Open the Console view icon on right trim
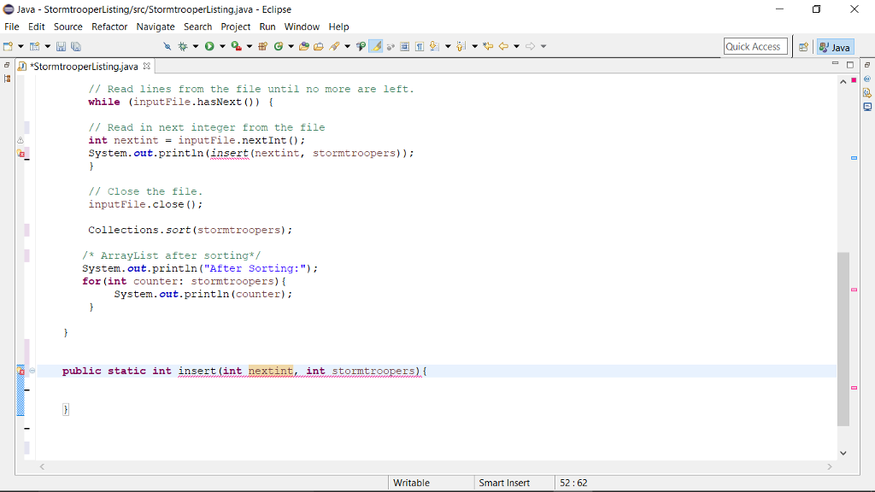 click(x=867, y=107)
